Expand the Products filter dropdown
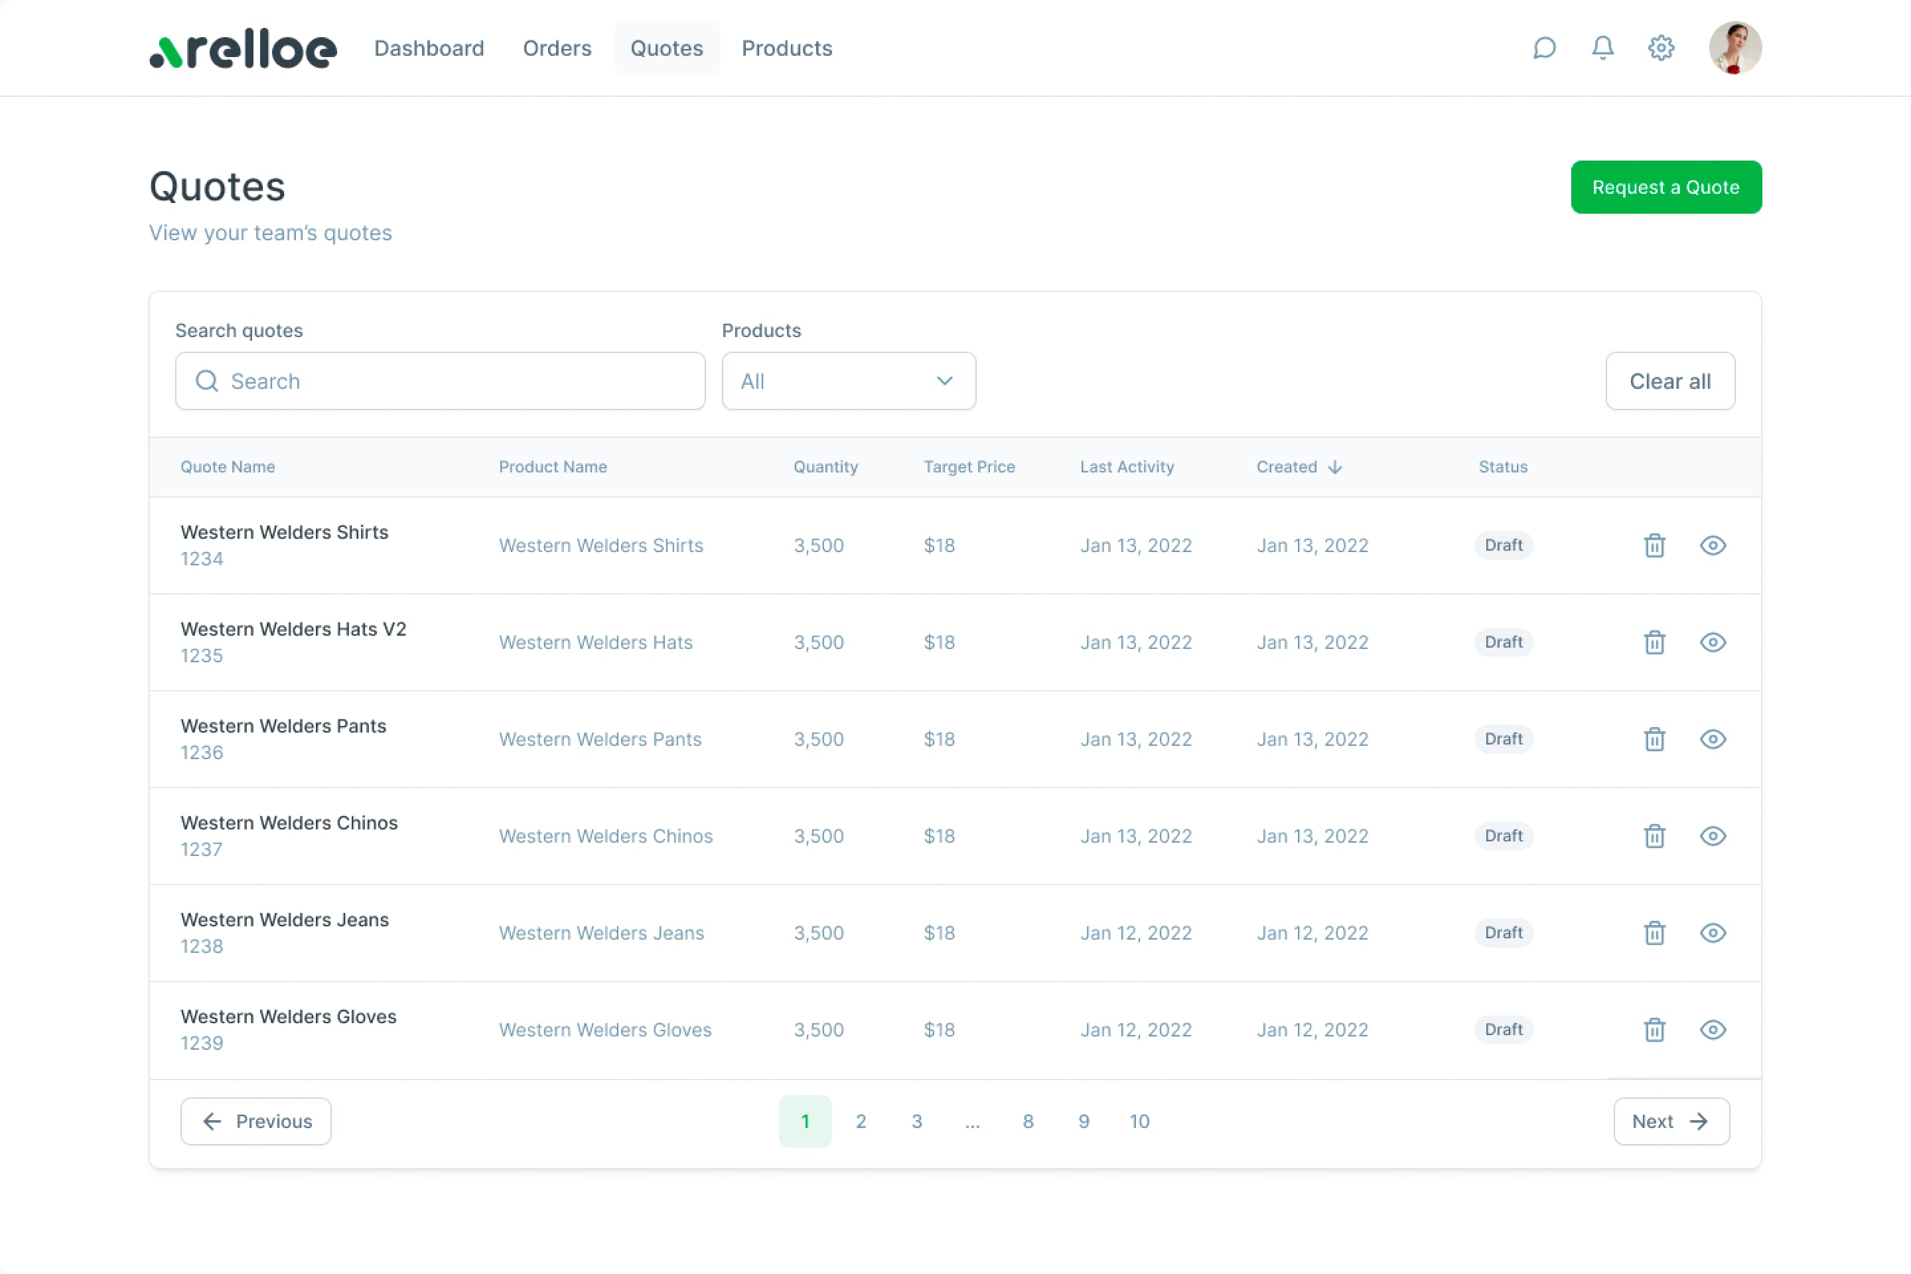1911x1274 pixels. coord(848,381)
